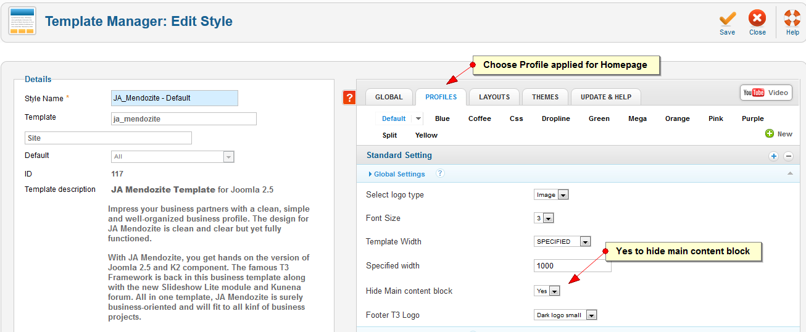Switch to the Layouts tab
Viewport: 806px width, 332px height.
coord(494,97)
